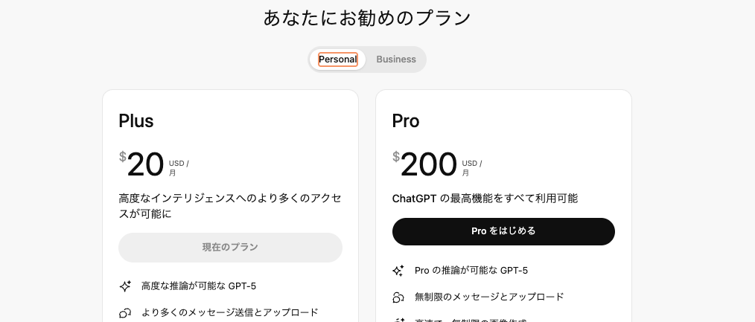Click the Pro の推論が可能な GPT-5 feature text
Screen dimensions: 755x322
(x=471, y=271)
